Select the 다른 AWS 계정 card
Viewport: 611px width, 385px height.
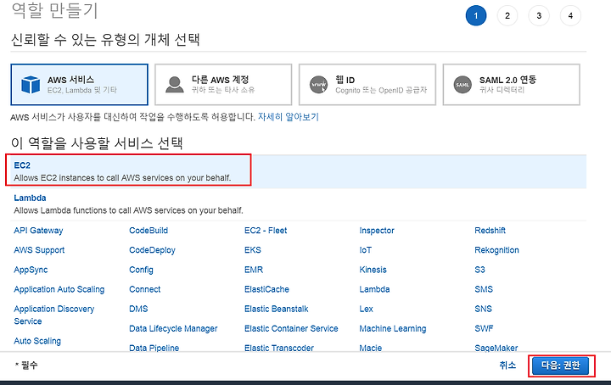[223, 85]
